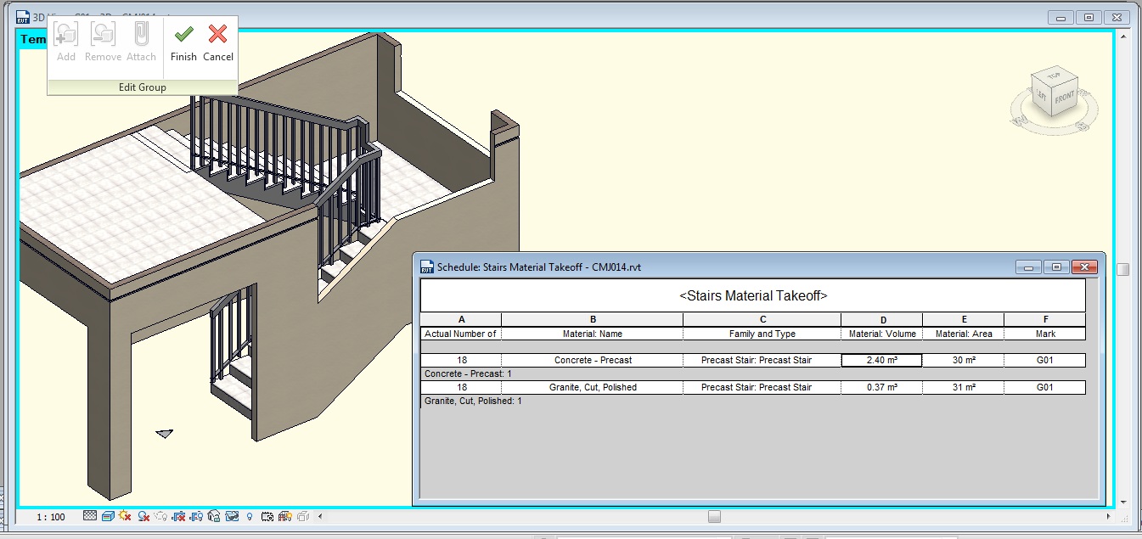Open Temporary Hide/Isolate sunglasses icon
The image size is (1142, 539).
[x=232, y=516]
